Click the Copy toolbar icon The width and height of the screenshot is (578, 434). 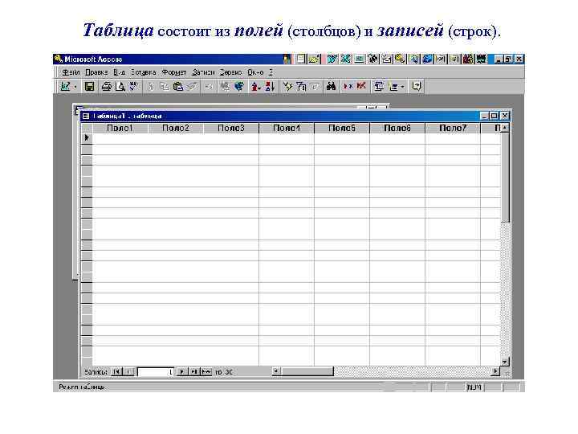(165, 87)
